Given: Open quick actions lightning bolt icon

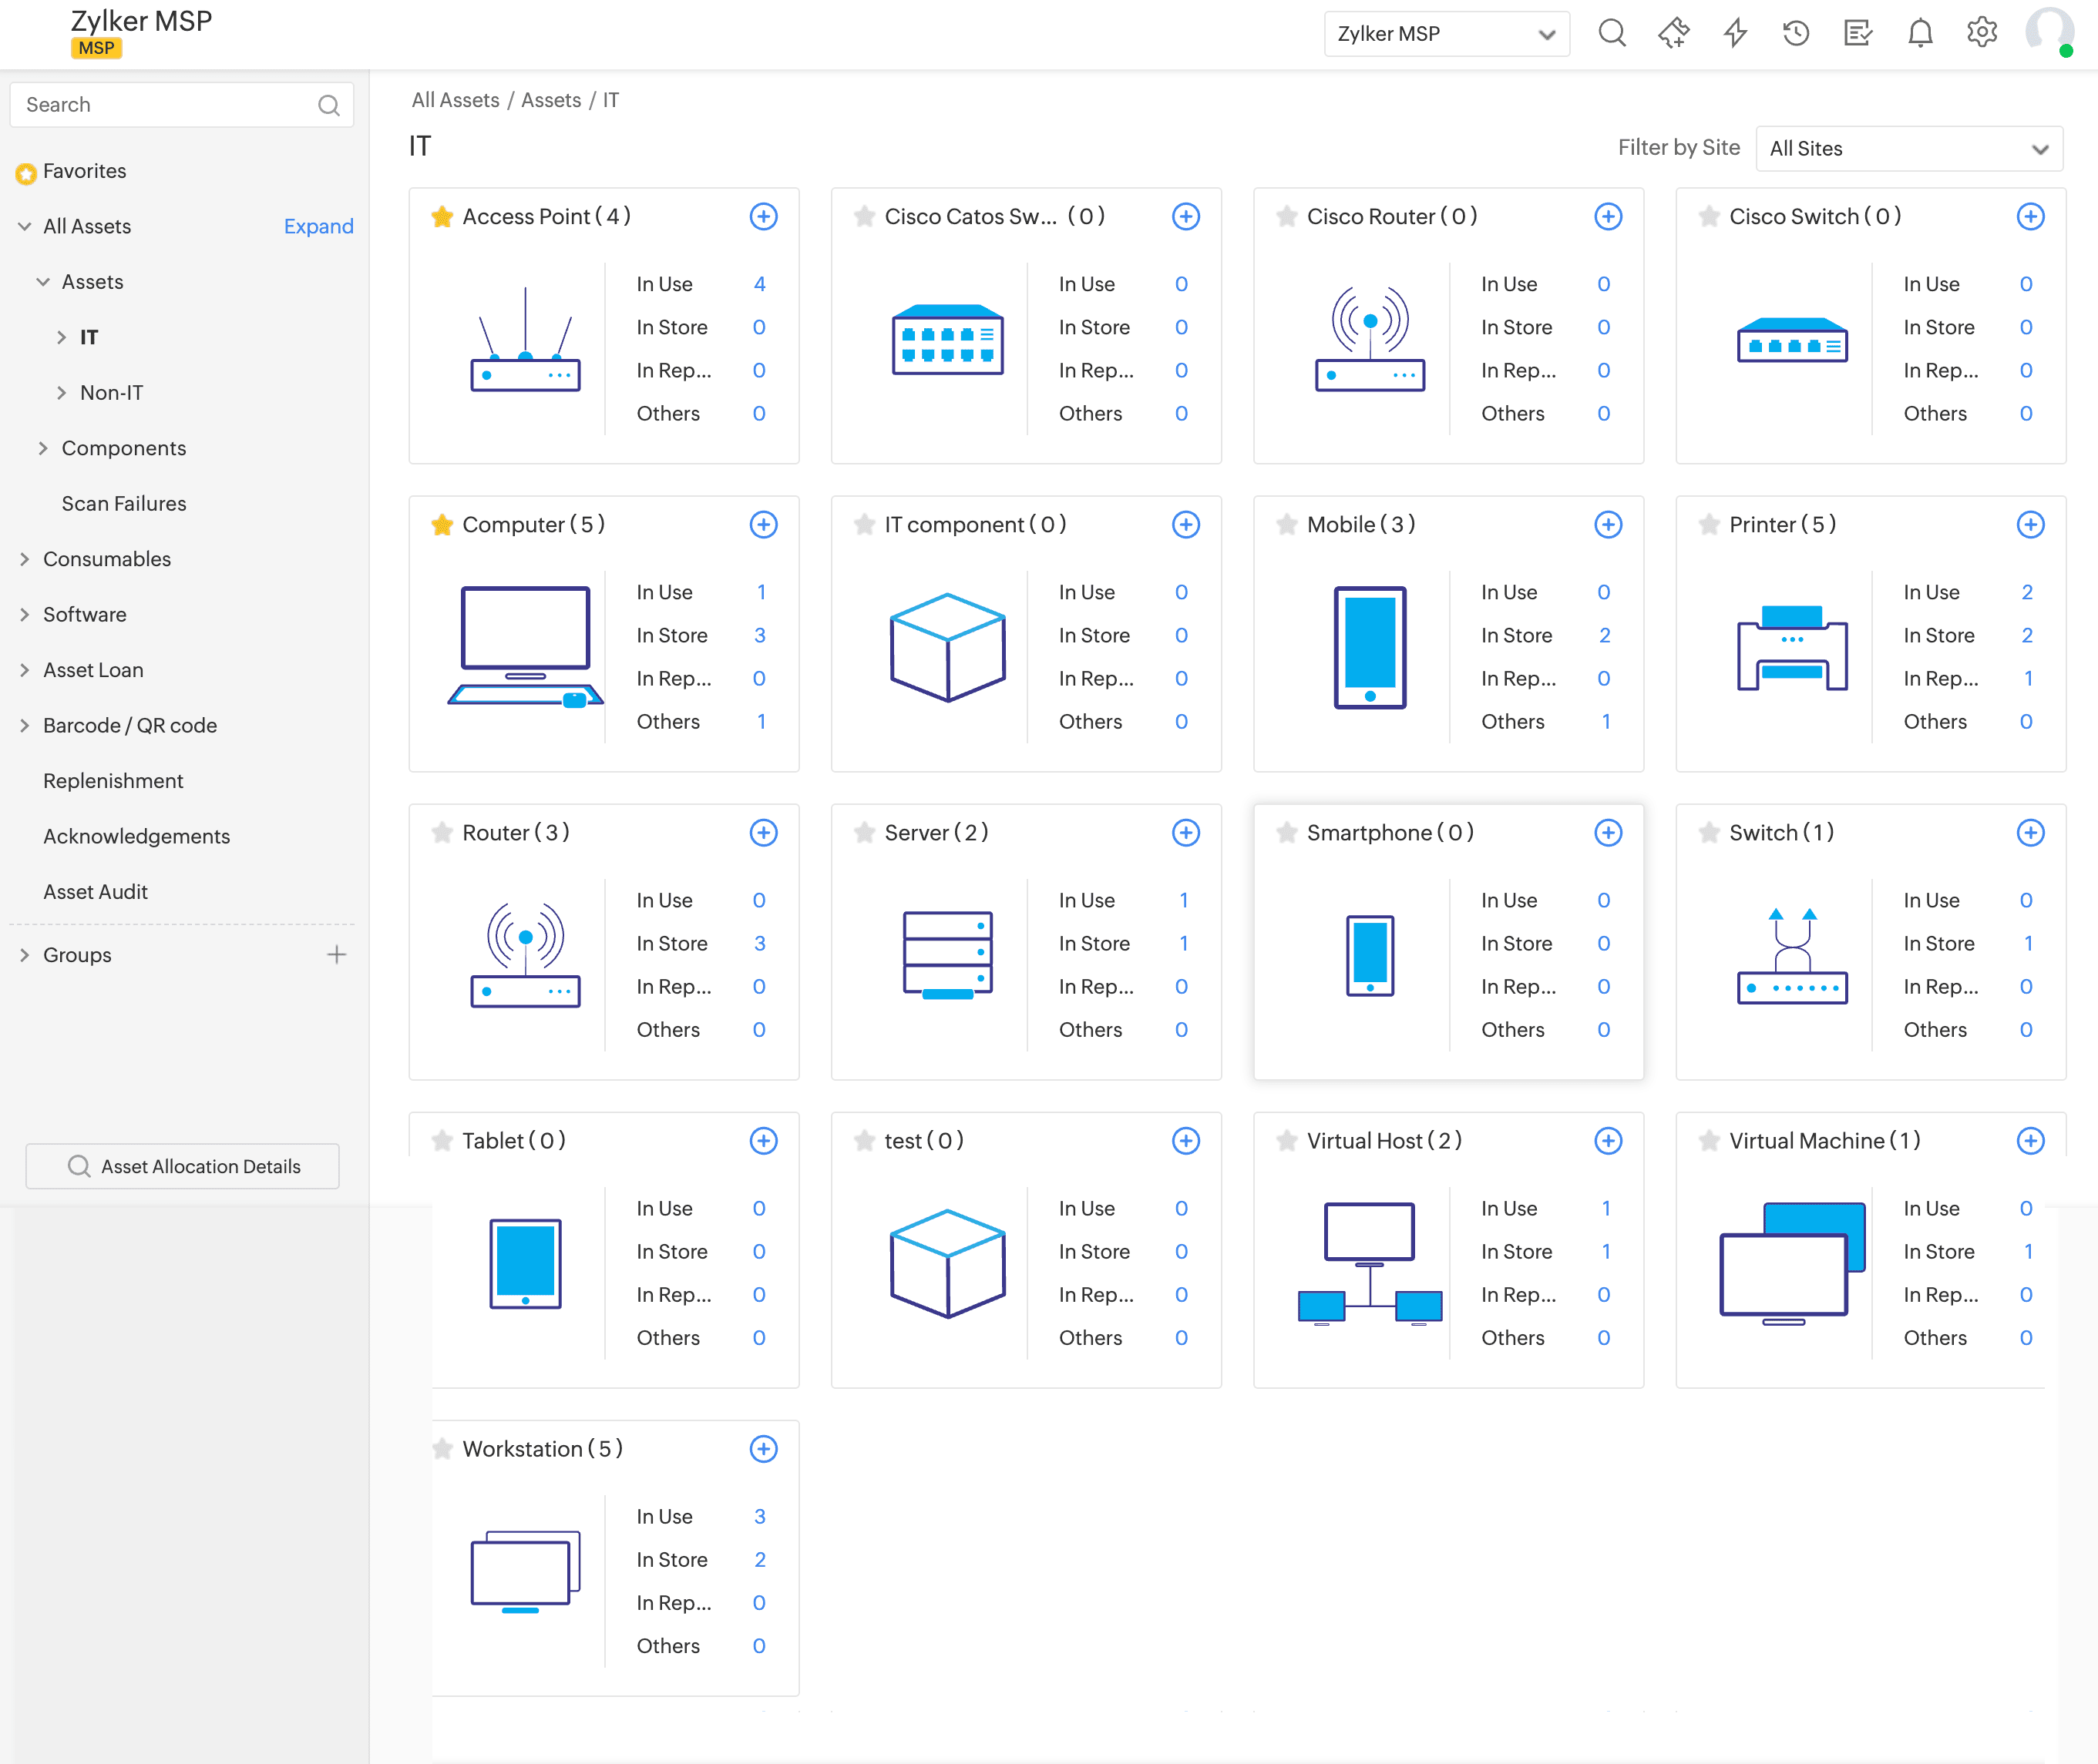Looking at the screenshot, I should 1735,34.
